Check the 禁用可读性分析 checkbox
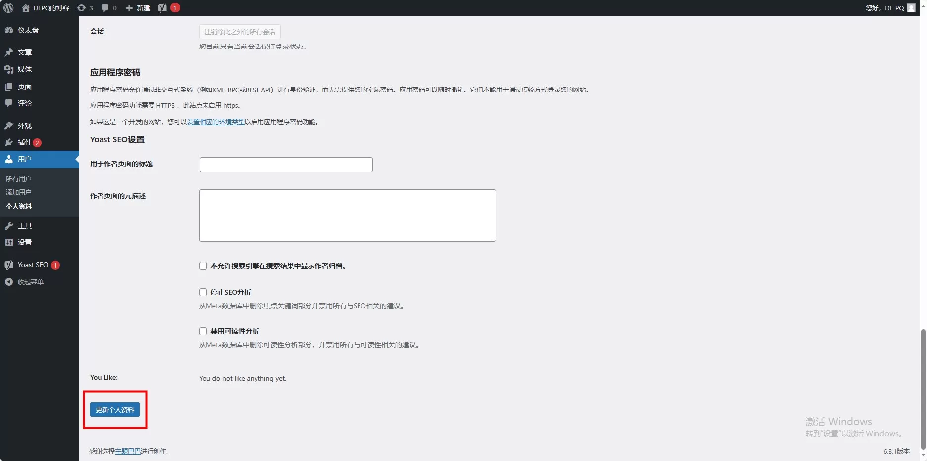Screen dimensions: 927x461 pyautogui.click(x=203, y=331)
